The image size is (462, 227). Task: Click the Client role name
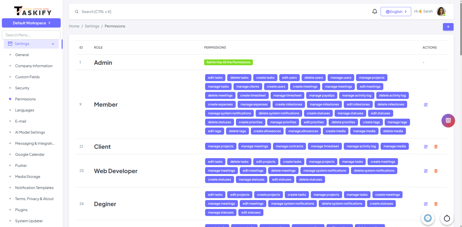[102, 147]
